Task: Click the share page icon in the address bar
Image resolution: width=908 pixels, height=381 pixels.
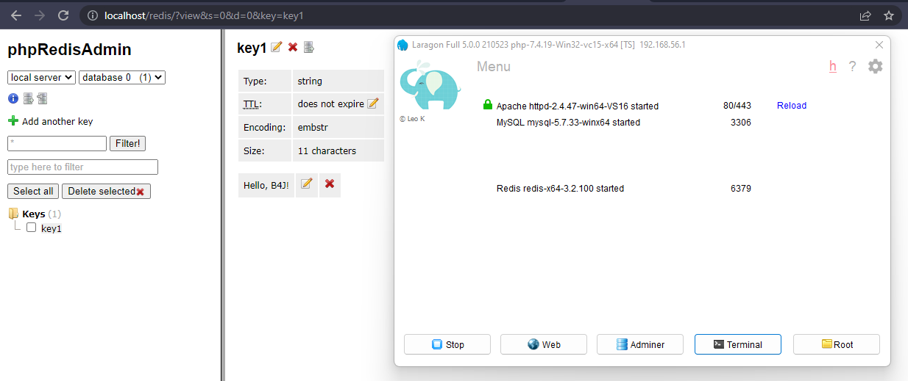Action: 865,15
